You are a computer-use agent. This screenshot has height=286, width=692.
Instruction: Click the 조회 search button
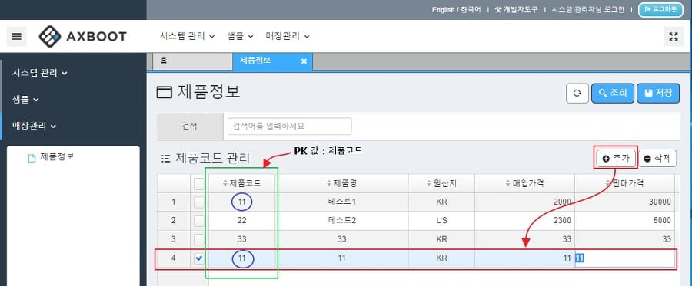click(613, 94)
